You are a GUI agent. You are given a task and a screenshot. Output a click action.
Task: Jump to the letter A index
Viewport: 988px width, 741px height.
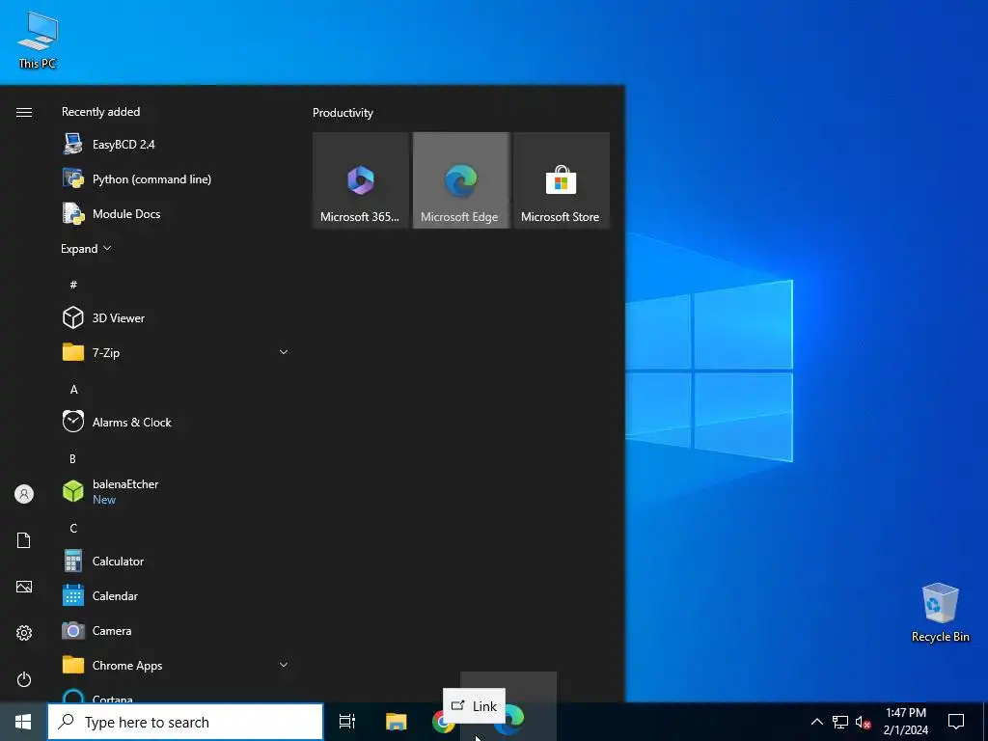[x=73, y=390]
